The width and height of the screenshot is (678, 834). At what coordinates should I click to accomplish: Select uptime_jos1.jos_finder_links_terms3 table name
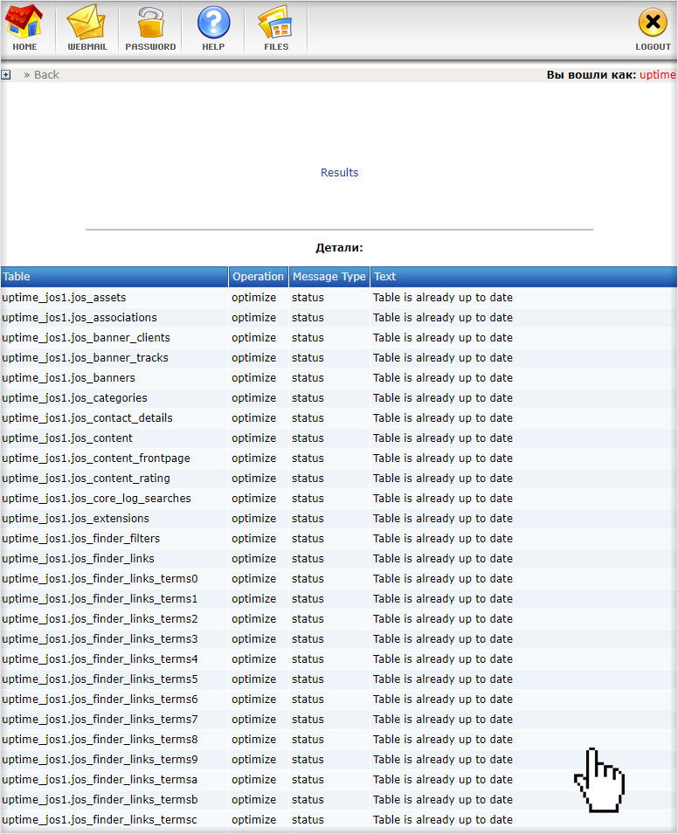[100, 638]
